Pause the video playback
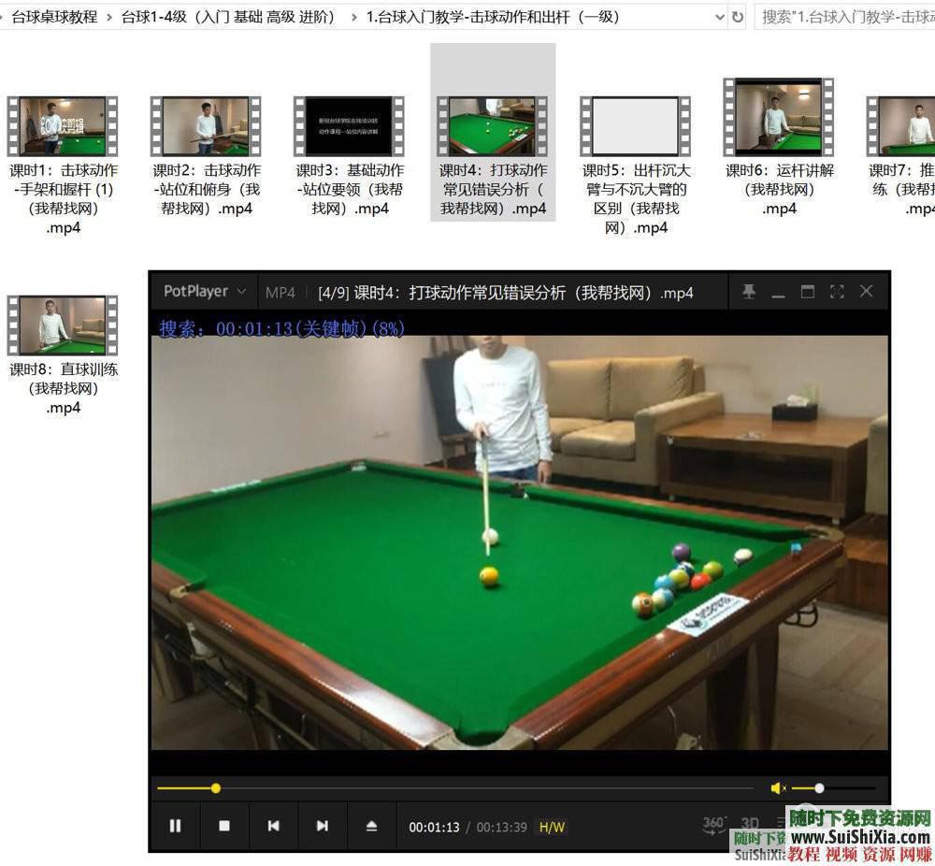Screen dimensions: 935x866 176,826
